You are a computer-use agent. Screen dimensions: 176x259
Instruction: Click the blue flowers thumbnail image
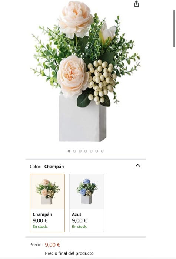point(87,191)
